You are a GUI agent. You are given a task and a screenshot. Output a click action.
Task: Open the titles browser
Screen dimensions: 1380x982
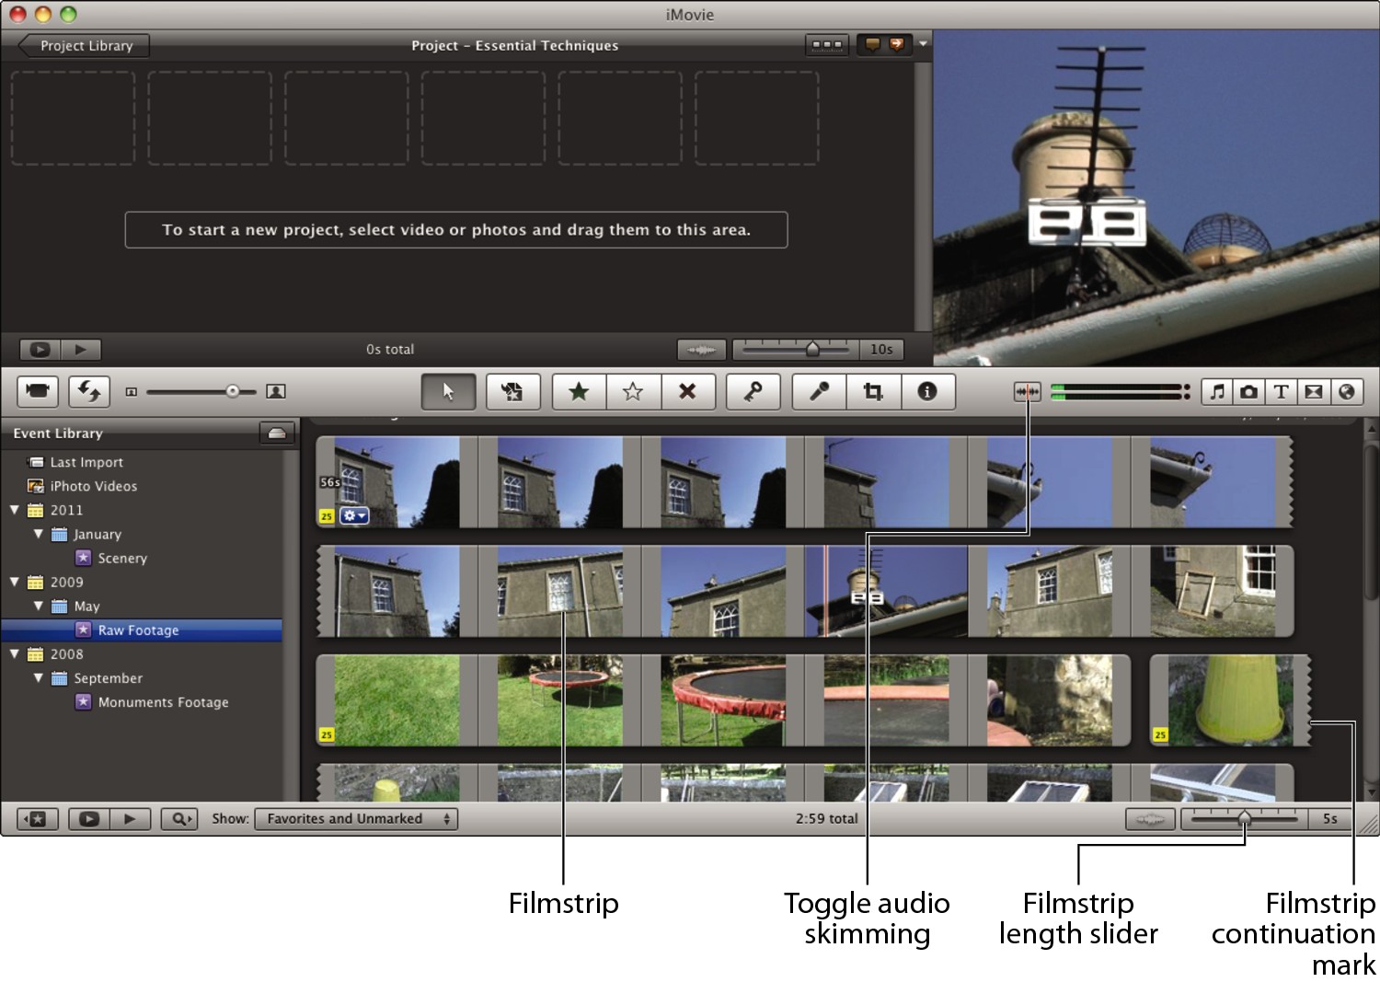point(1281,392)
